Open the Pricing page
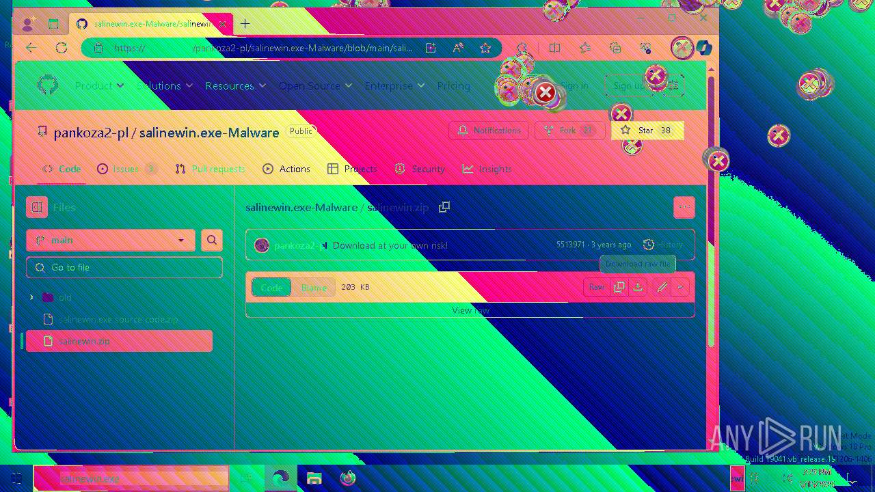 pos(453,85)
